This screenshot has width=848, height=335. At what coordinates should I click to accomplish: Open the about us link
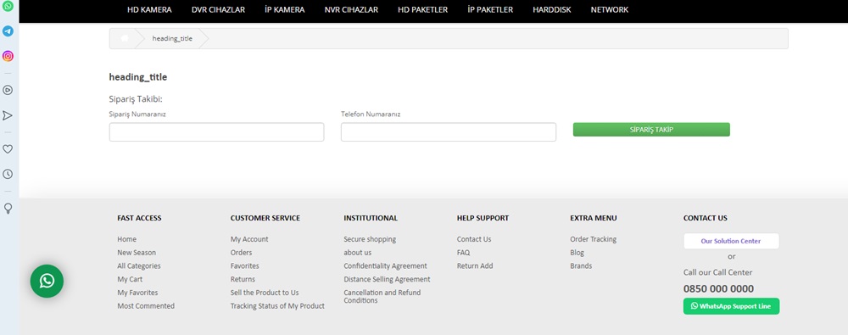pos(358,253)
